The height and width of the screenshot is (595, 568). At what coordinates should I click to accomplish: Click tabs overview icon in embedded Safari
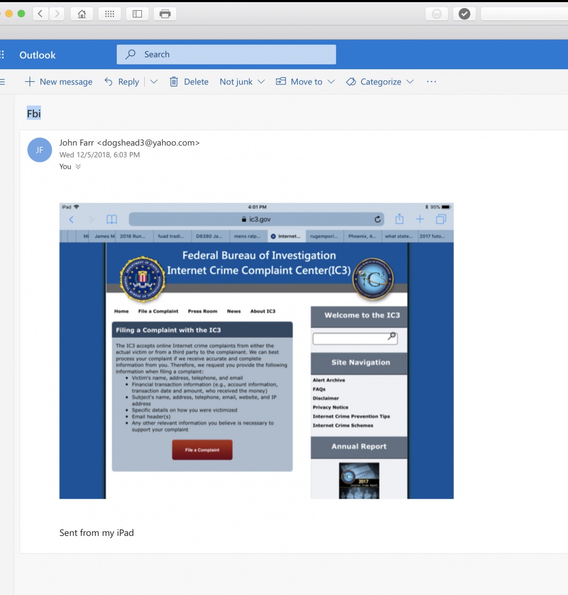point(441,219)
